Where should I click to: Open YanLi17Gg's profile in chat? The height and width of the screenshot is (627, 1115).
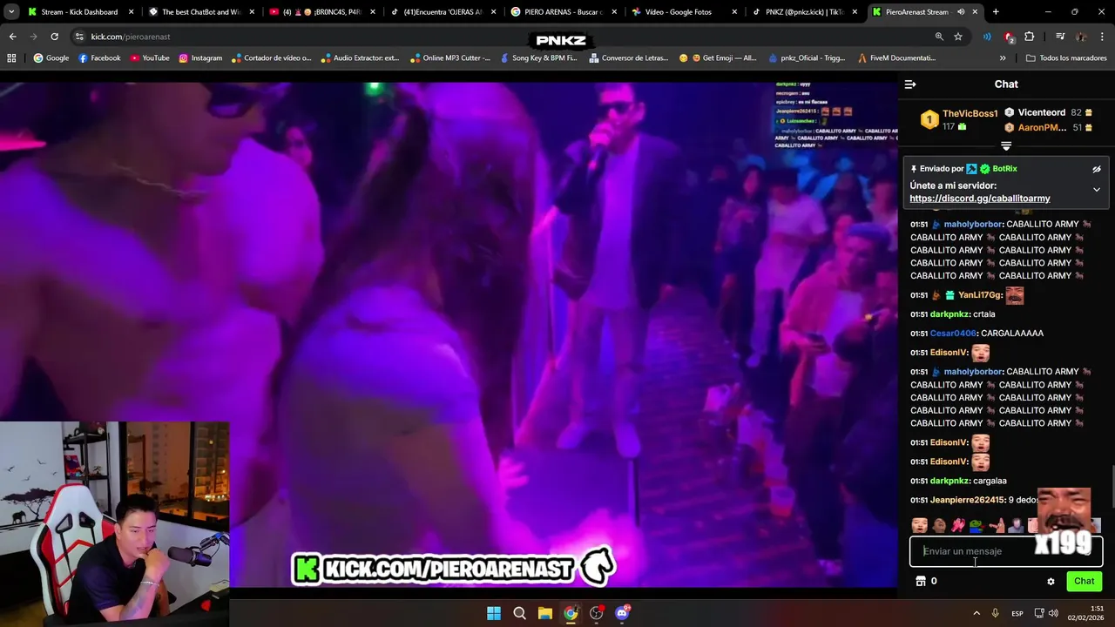click(980, 295)
